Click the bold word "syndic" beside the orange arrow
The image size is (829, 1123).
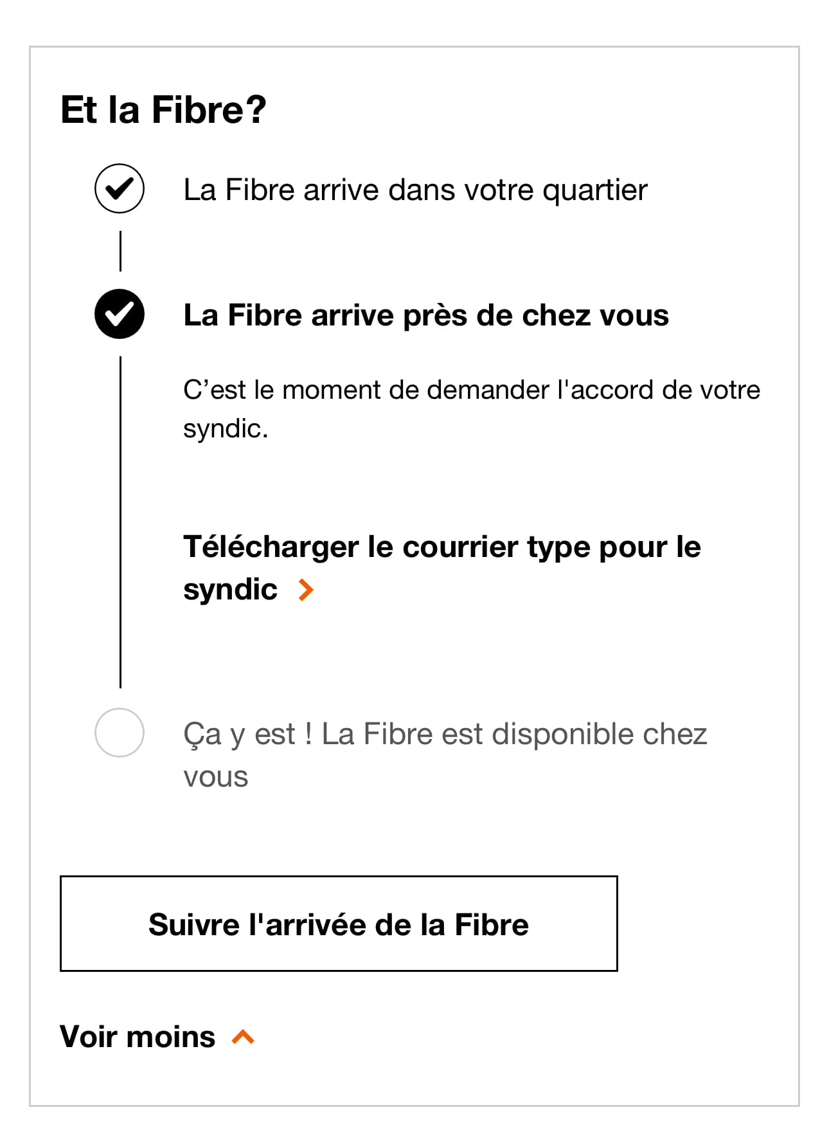pos(230,590)
